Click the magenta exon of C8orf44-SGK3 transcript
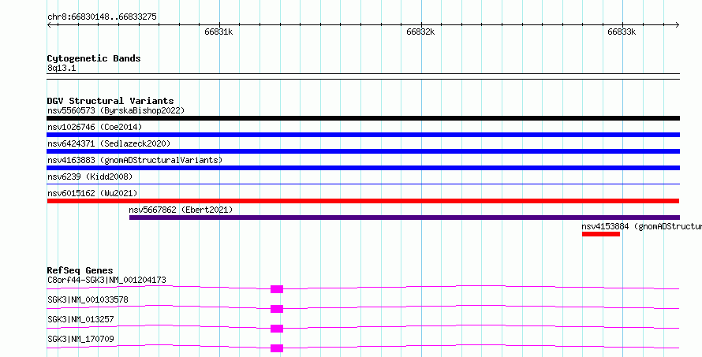The width and height of the screenshot is (702, 357). tap(277, 289)
